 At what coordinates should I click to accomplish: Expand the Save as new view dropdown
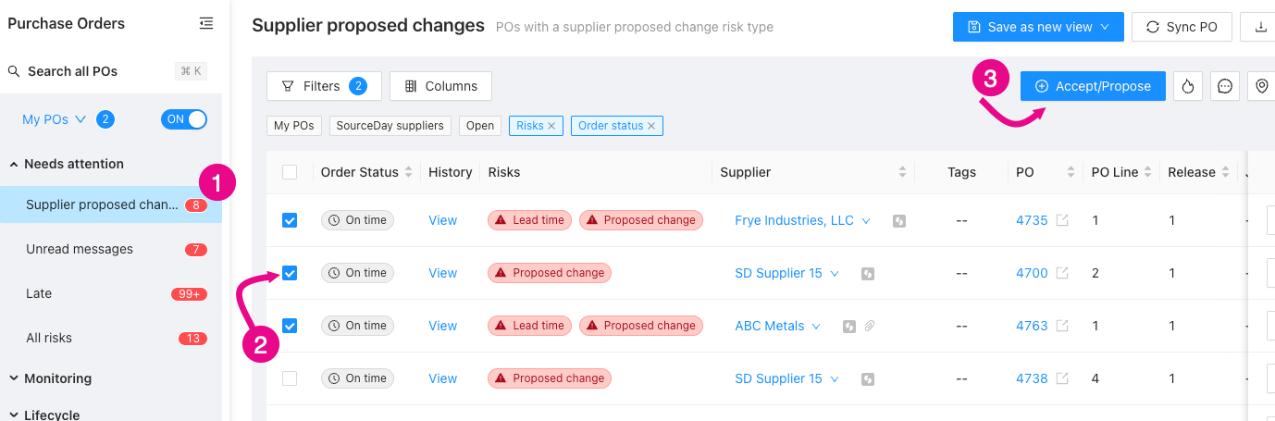pyautogui.click(x=1105, y=27)
